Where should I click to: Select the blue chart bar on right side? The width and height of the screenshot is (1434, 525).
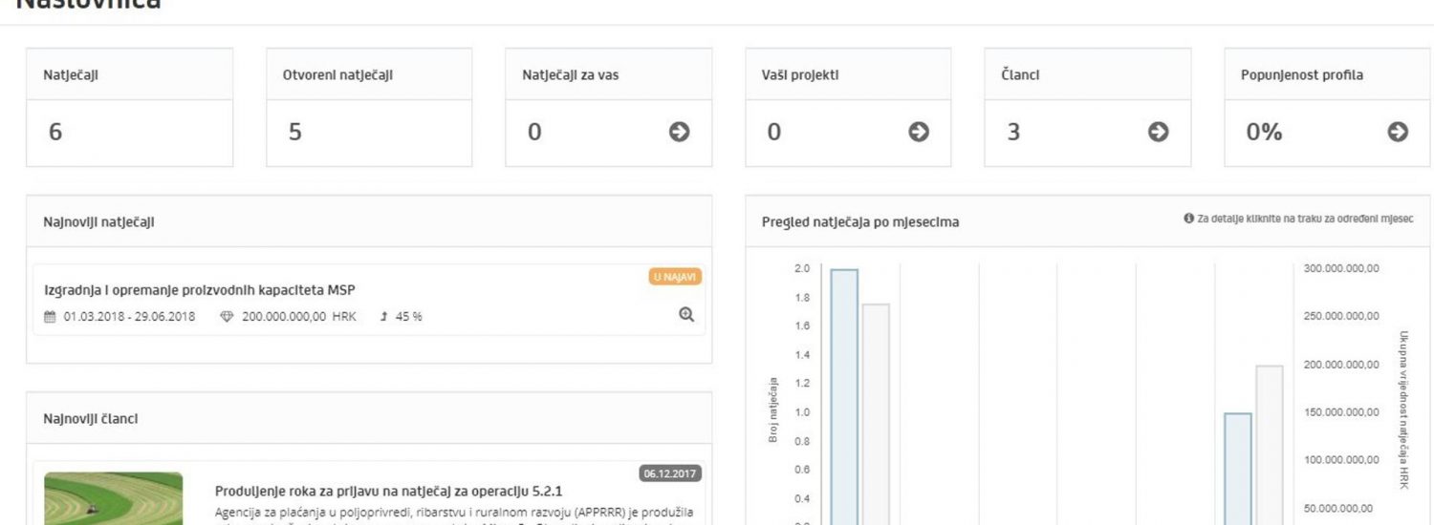(x=1238, y=468)
